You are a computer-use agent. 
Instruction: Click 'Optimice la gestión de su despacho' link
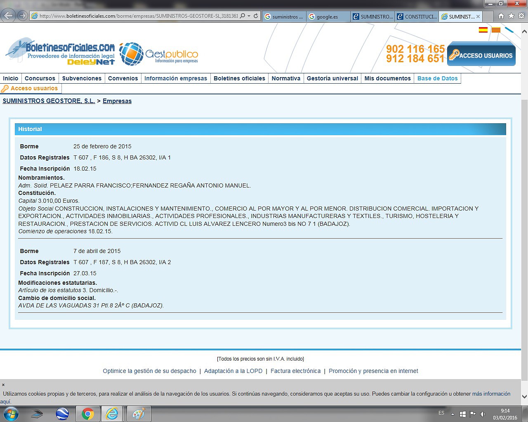coord(149,371)
